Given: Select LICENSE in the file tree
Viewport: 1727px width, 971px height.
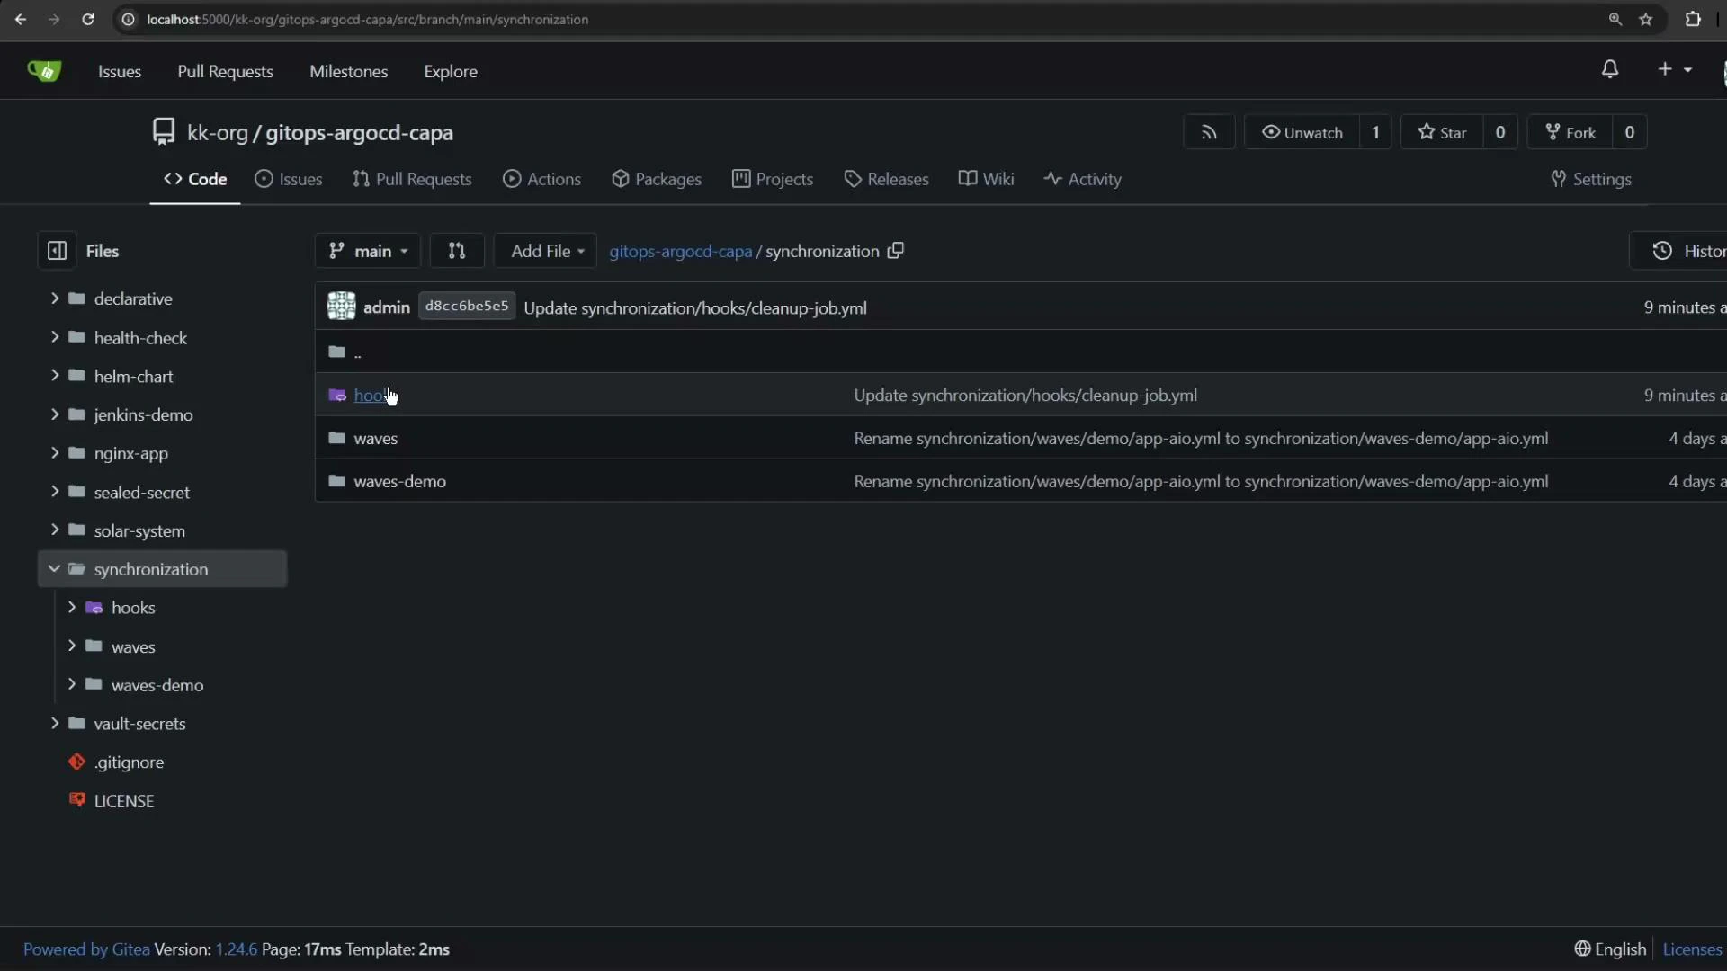Looking at the screenshot, I should [124, 801].
